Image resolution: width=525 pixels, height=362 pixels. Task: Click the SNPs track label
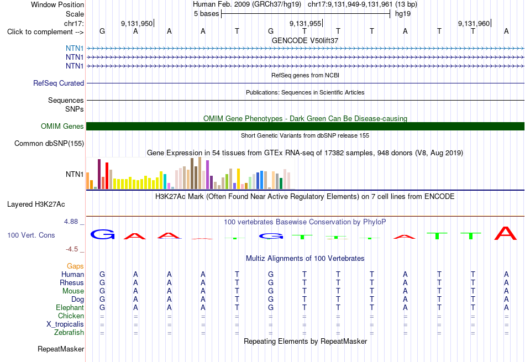pyautogui.click(x=75, y=109)
